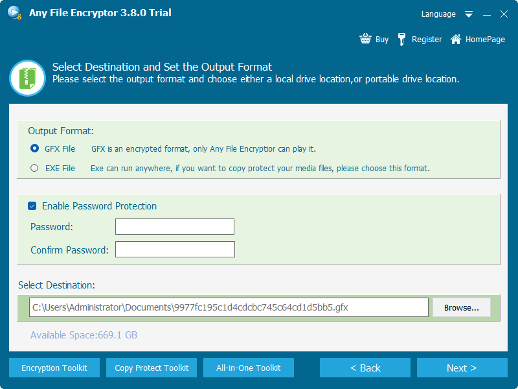
Task: Click the Available Space:669.1 GB text
Action: click(x=84, y=335)
